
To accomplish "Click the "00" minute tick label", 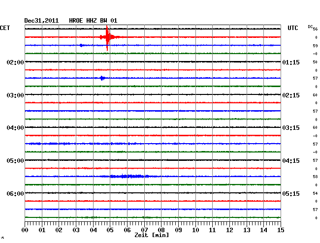I will 25,230.
